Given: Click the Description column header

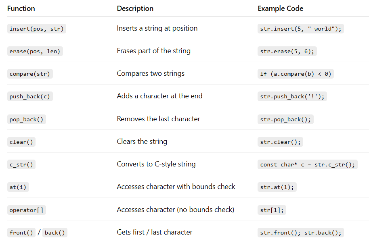Looking at the screenshot, I should pyautogui.click(x=135, y=8).
